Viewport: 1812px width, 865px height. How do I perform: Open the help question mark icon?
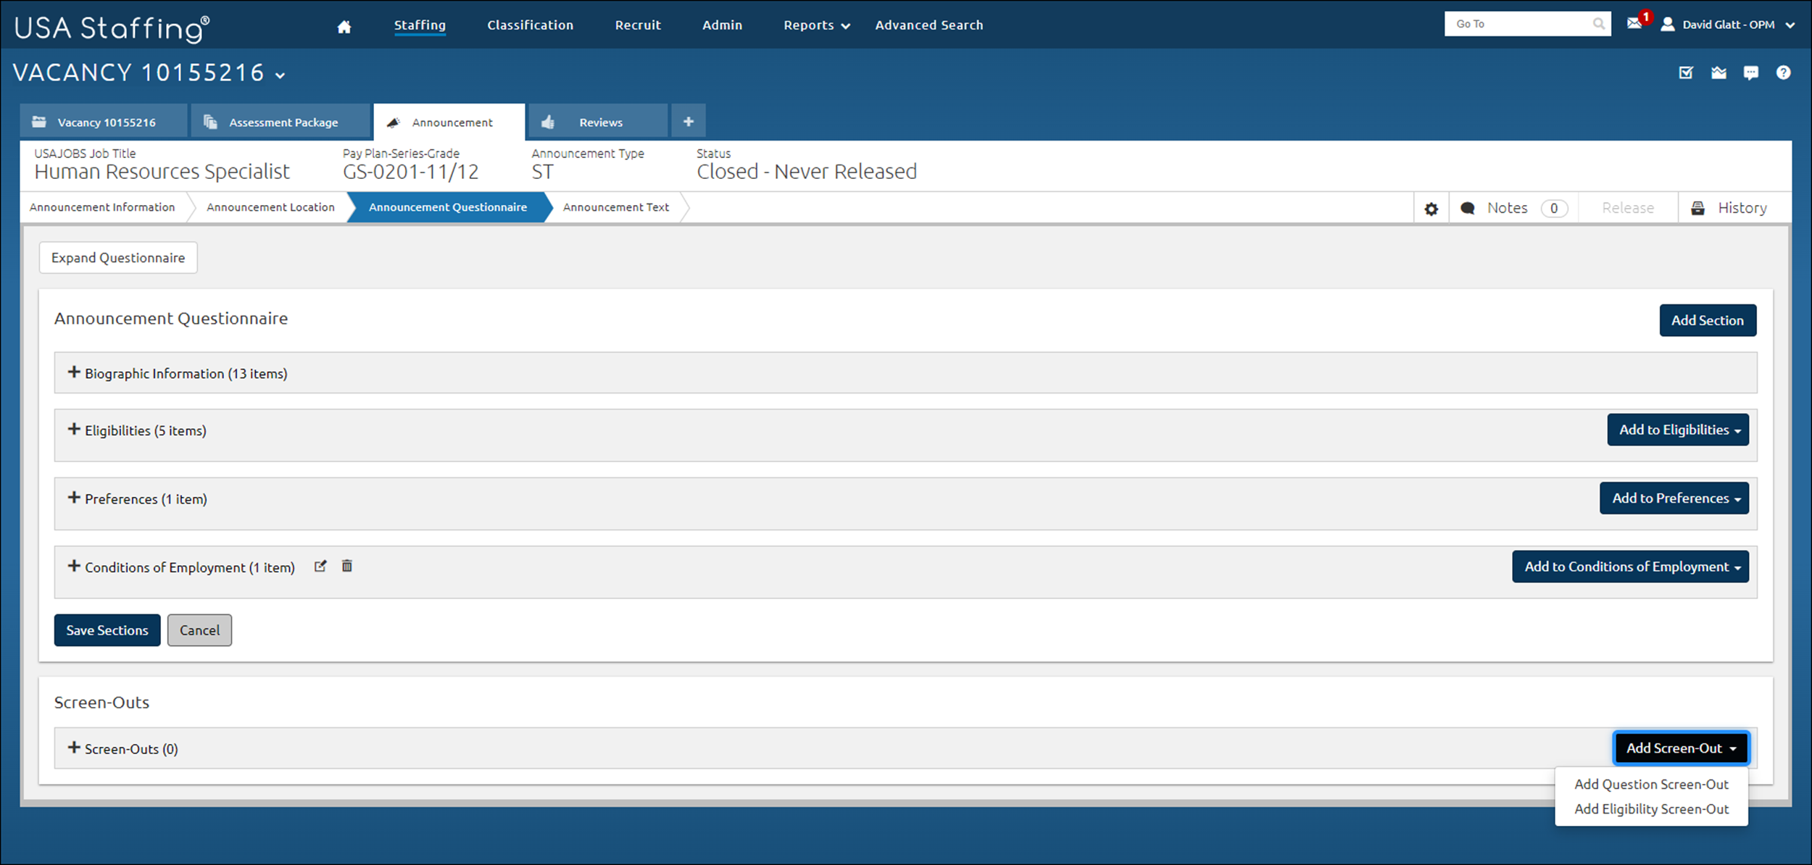click(1783, 72)
